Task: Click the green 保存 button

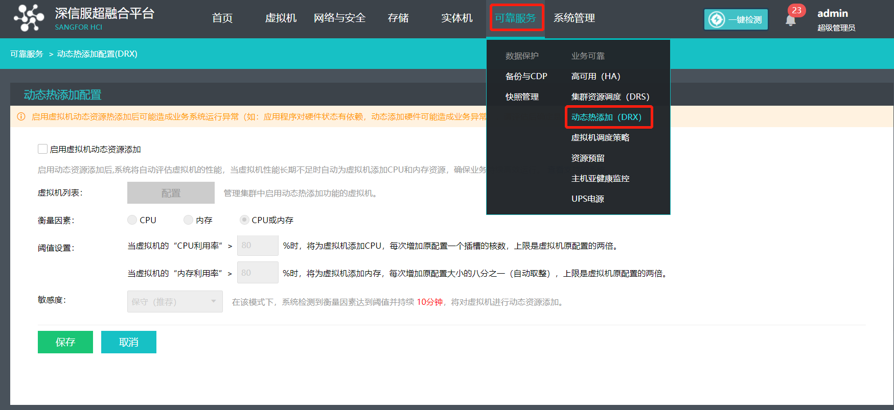Action: click(x=65, y=342)
